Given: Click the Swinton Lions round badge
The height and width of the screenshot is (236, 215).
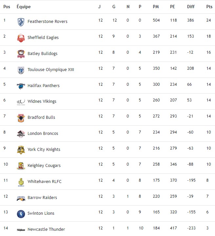Looking at the screenshot, I should [21, 214].
